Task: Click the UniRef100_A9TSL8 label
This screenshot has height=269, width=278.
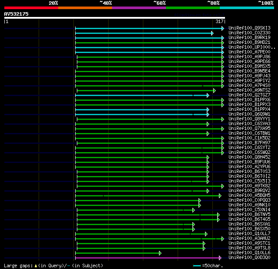Action: 249,248
